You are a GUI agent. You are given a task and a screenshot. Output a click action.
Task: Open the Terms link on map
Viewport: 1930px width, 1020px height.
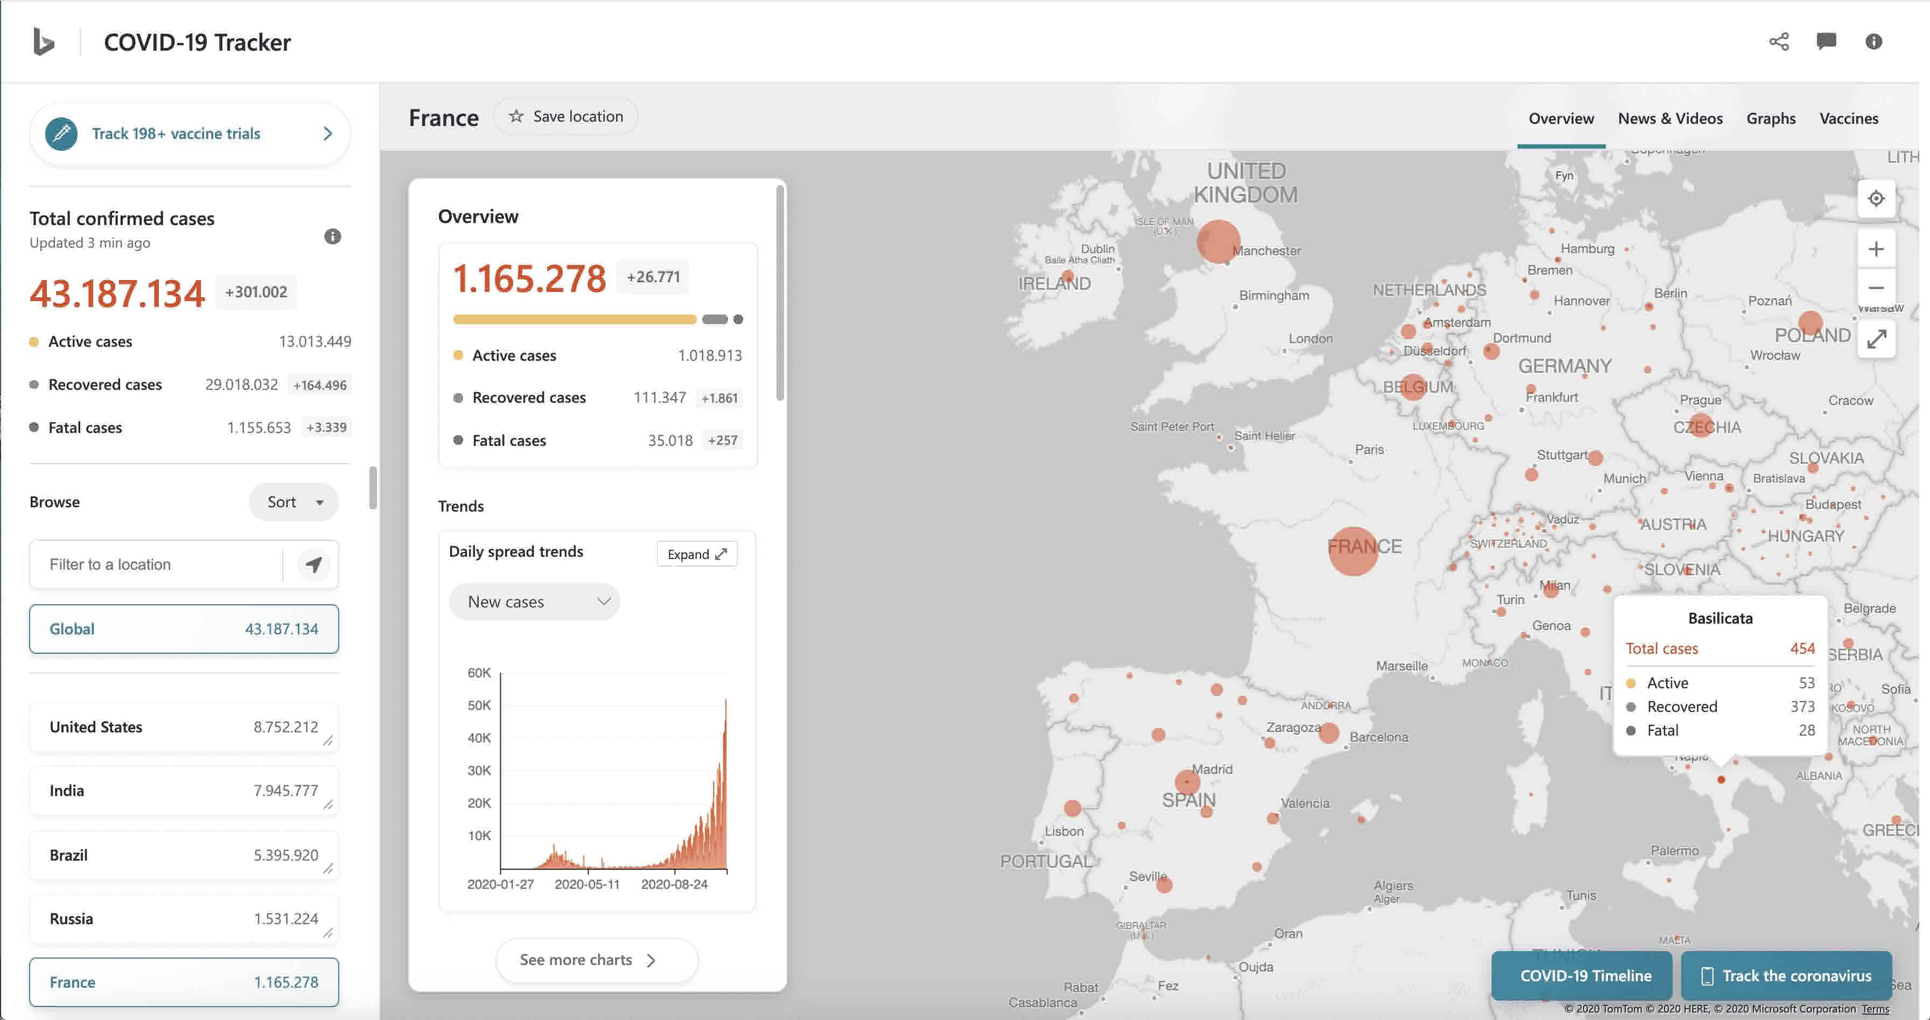click(1876, 1009)
